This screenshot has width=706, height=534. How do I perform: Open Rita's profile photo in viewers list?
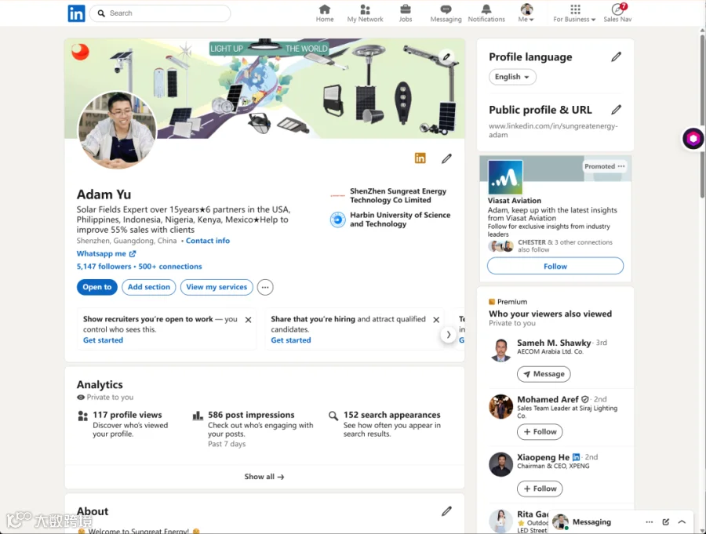click(x=500, y=521)
